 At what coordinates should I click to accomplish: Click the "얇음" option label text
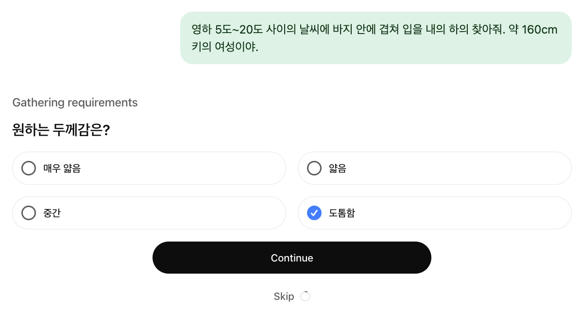[x=338, y=169]
